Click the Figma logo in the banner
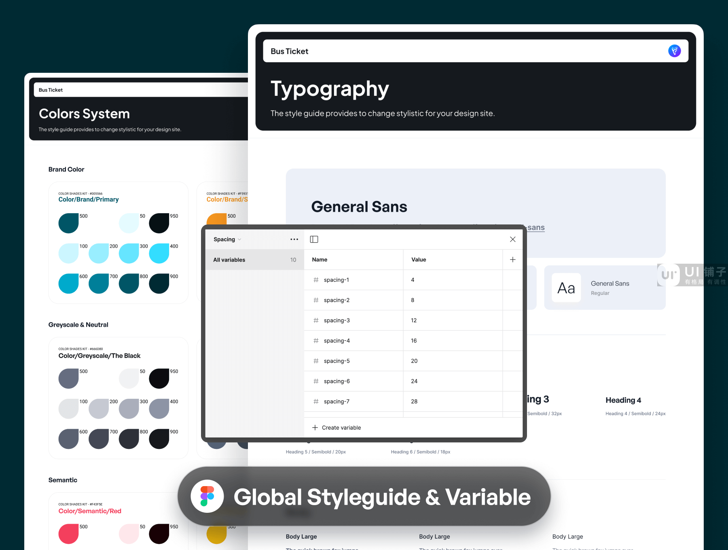The width and height of the screenshot is (728, 550). [x=207, y=496]
